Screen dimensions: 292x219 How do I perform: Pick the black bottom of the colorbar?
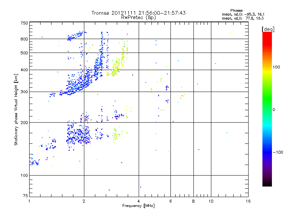click(267, 184)
